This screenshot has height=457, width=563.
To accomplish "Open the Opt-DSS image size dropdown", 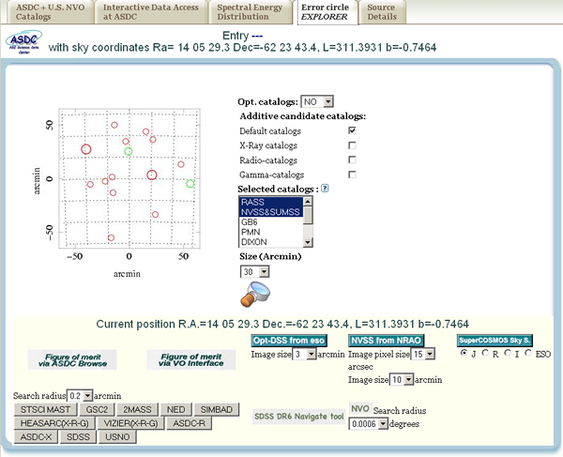I will click(x=304, y=355).
